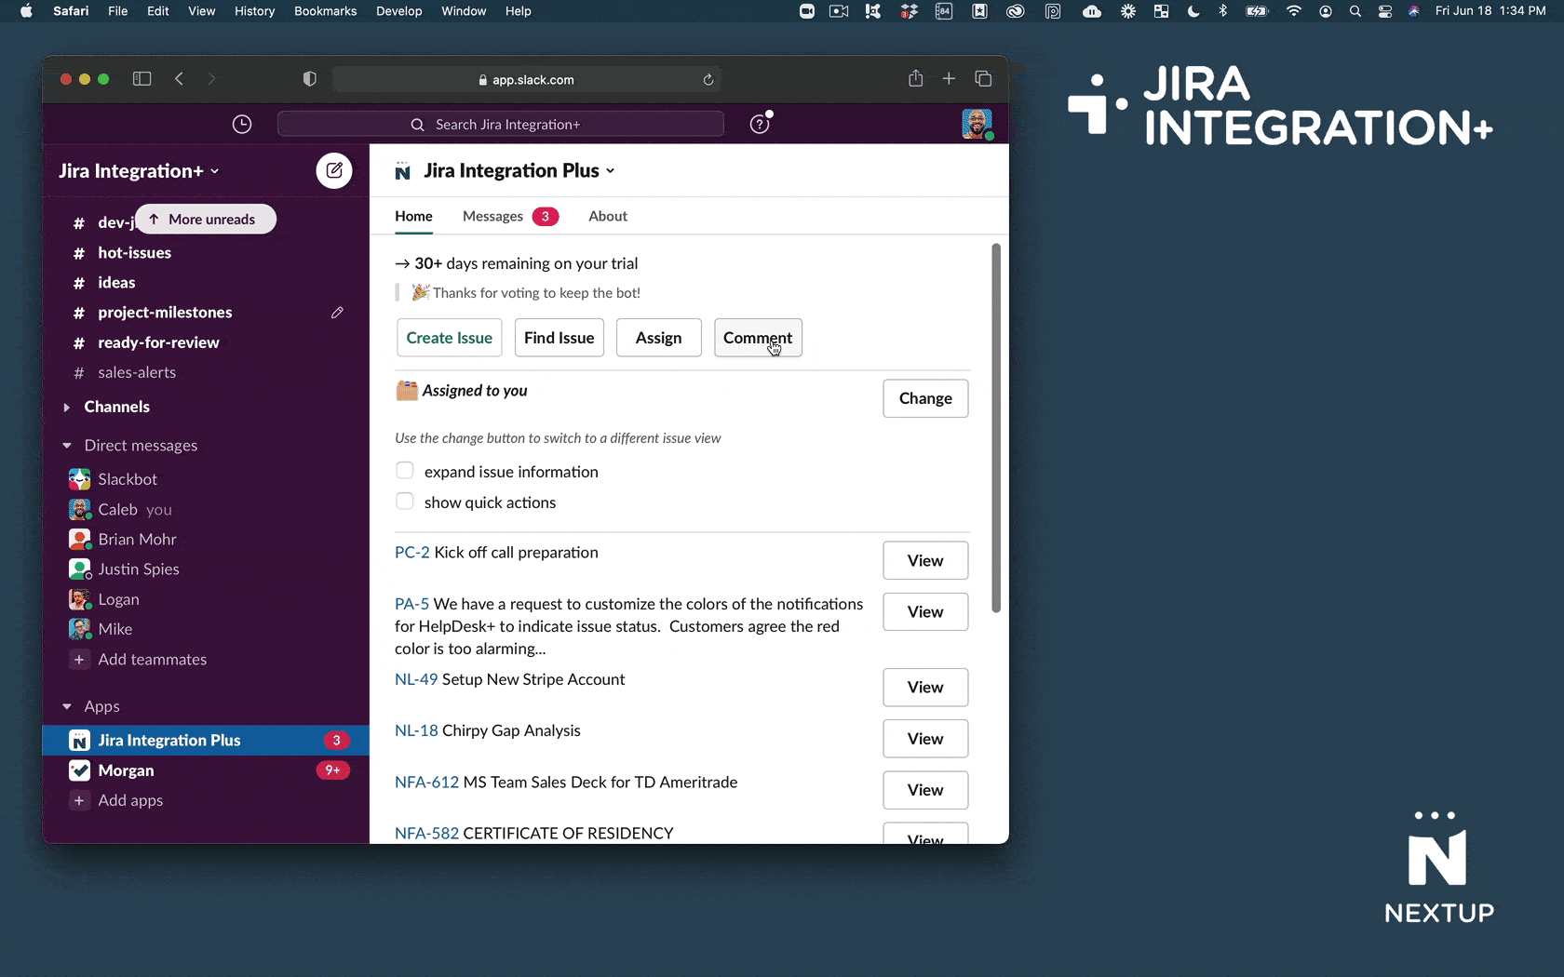
Task: Click View button for NL-49 Stripe Account
Action: click(x=925, y=687)
